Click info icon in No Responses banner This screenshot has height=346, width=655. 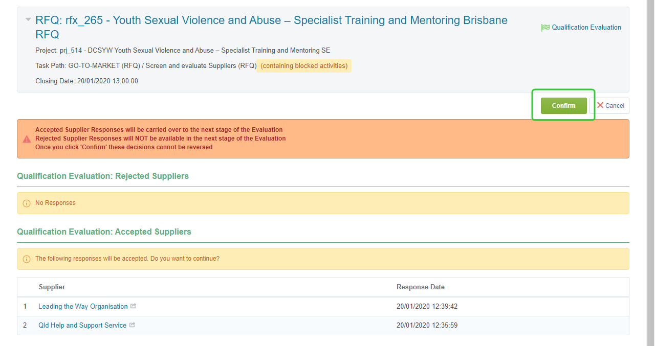point(27,203)
